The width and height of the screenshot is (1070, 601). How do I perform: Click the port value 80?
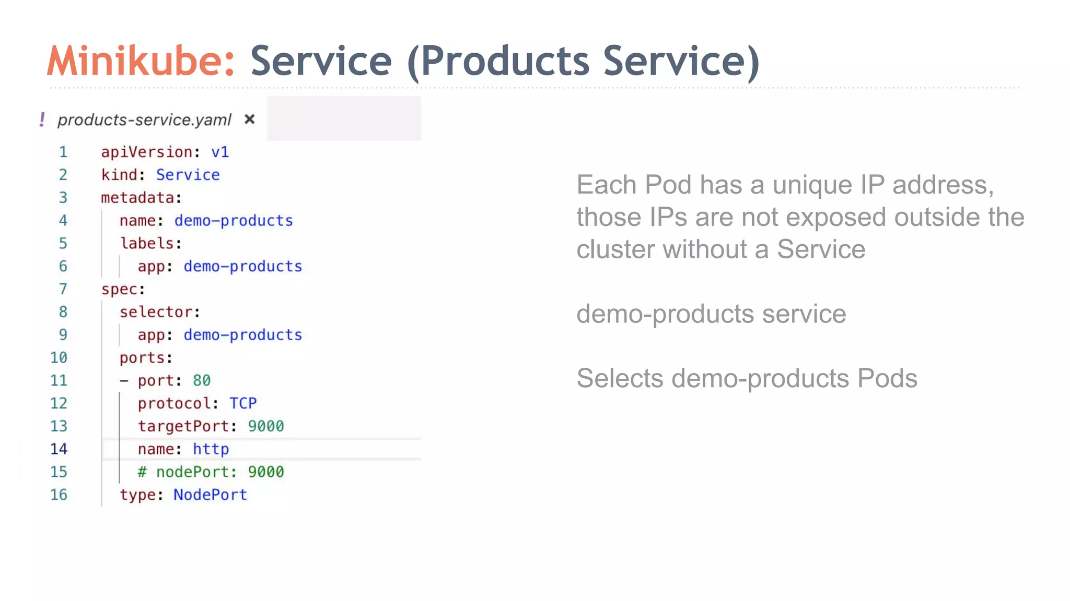(x=201, y=380)
